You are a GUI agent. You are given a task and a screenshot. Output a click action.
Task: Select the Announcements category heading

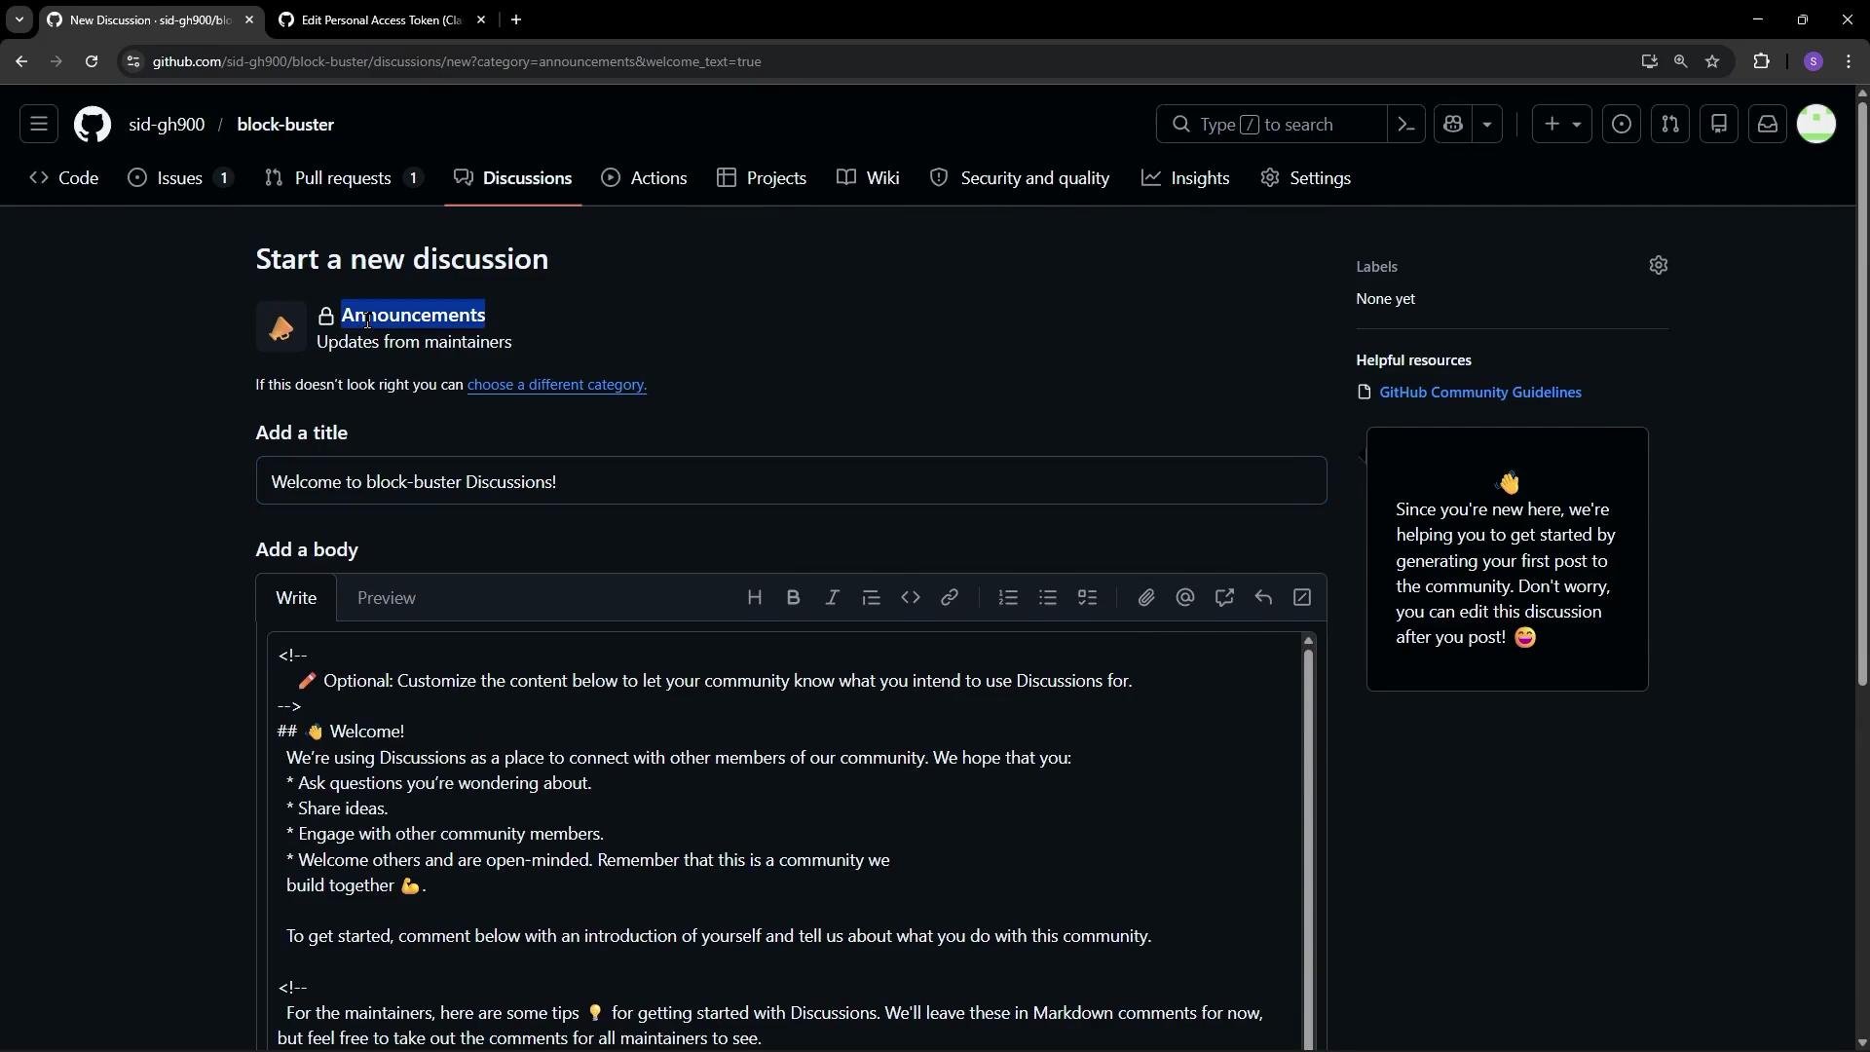click(x=413, y=315)
